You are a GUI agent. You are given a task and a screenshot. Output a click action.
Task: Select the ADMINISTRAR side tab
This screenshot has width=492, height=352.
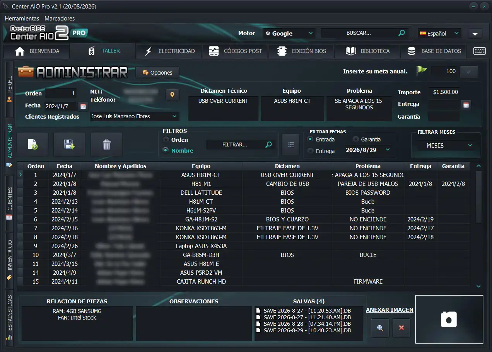tap(9, 146)
